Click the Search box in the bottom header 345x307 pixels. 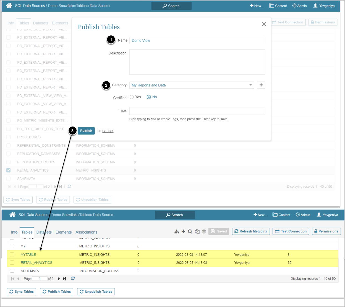click(x=175, y=215)
